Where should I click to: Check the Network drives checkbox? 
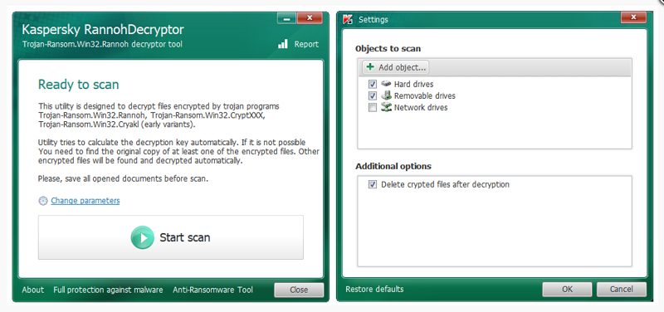click(373, 108)
